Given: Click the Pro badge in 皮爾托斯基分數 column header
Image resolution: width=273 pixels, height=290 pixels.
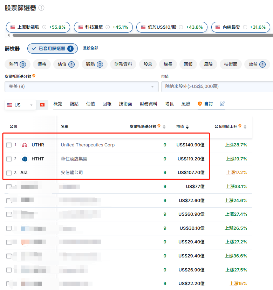Looking at the screenshot, I should 159,126.
